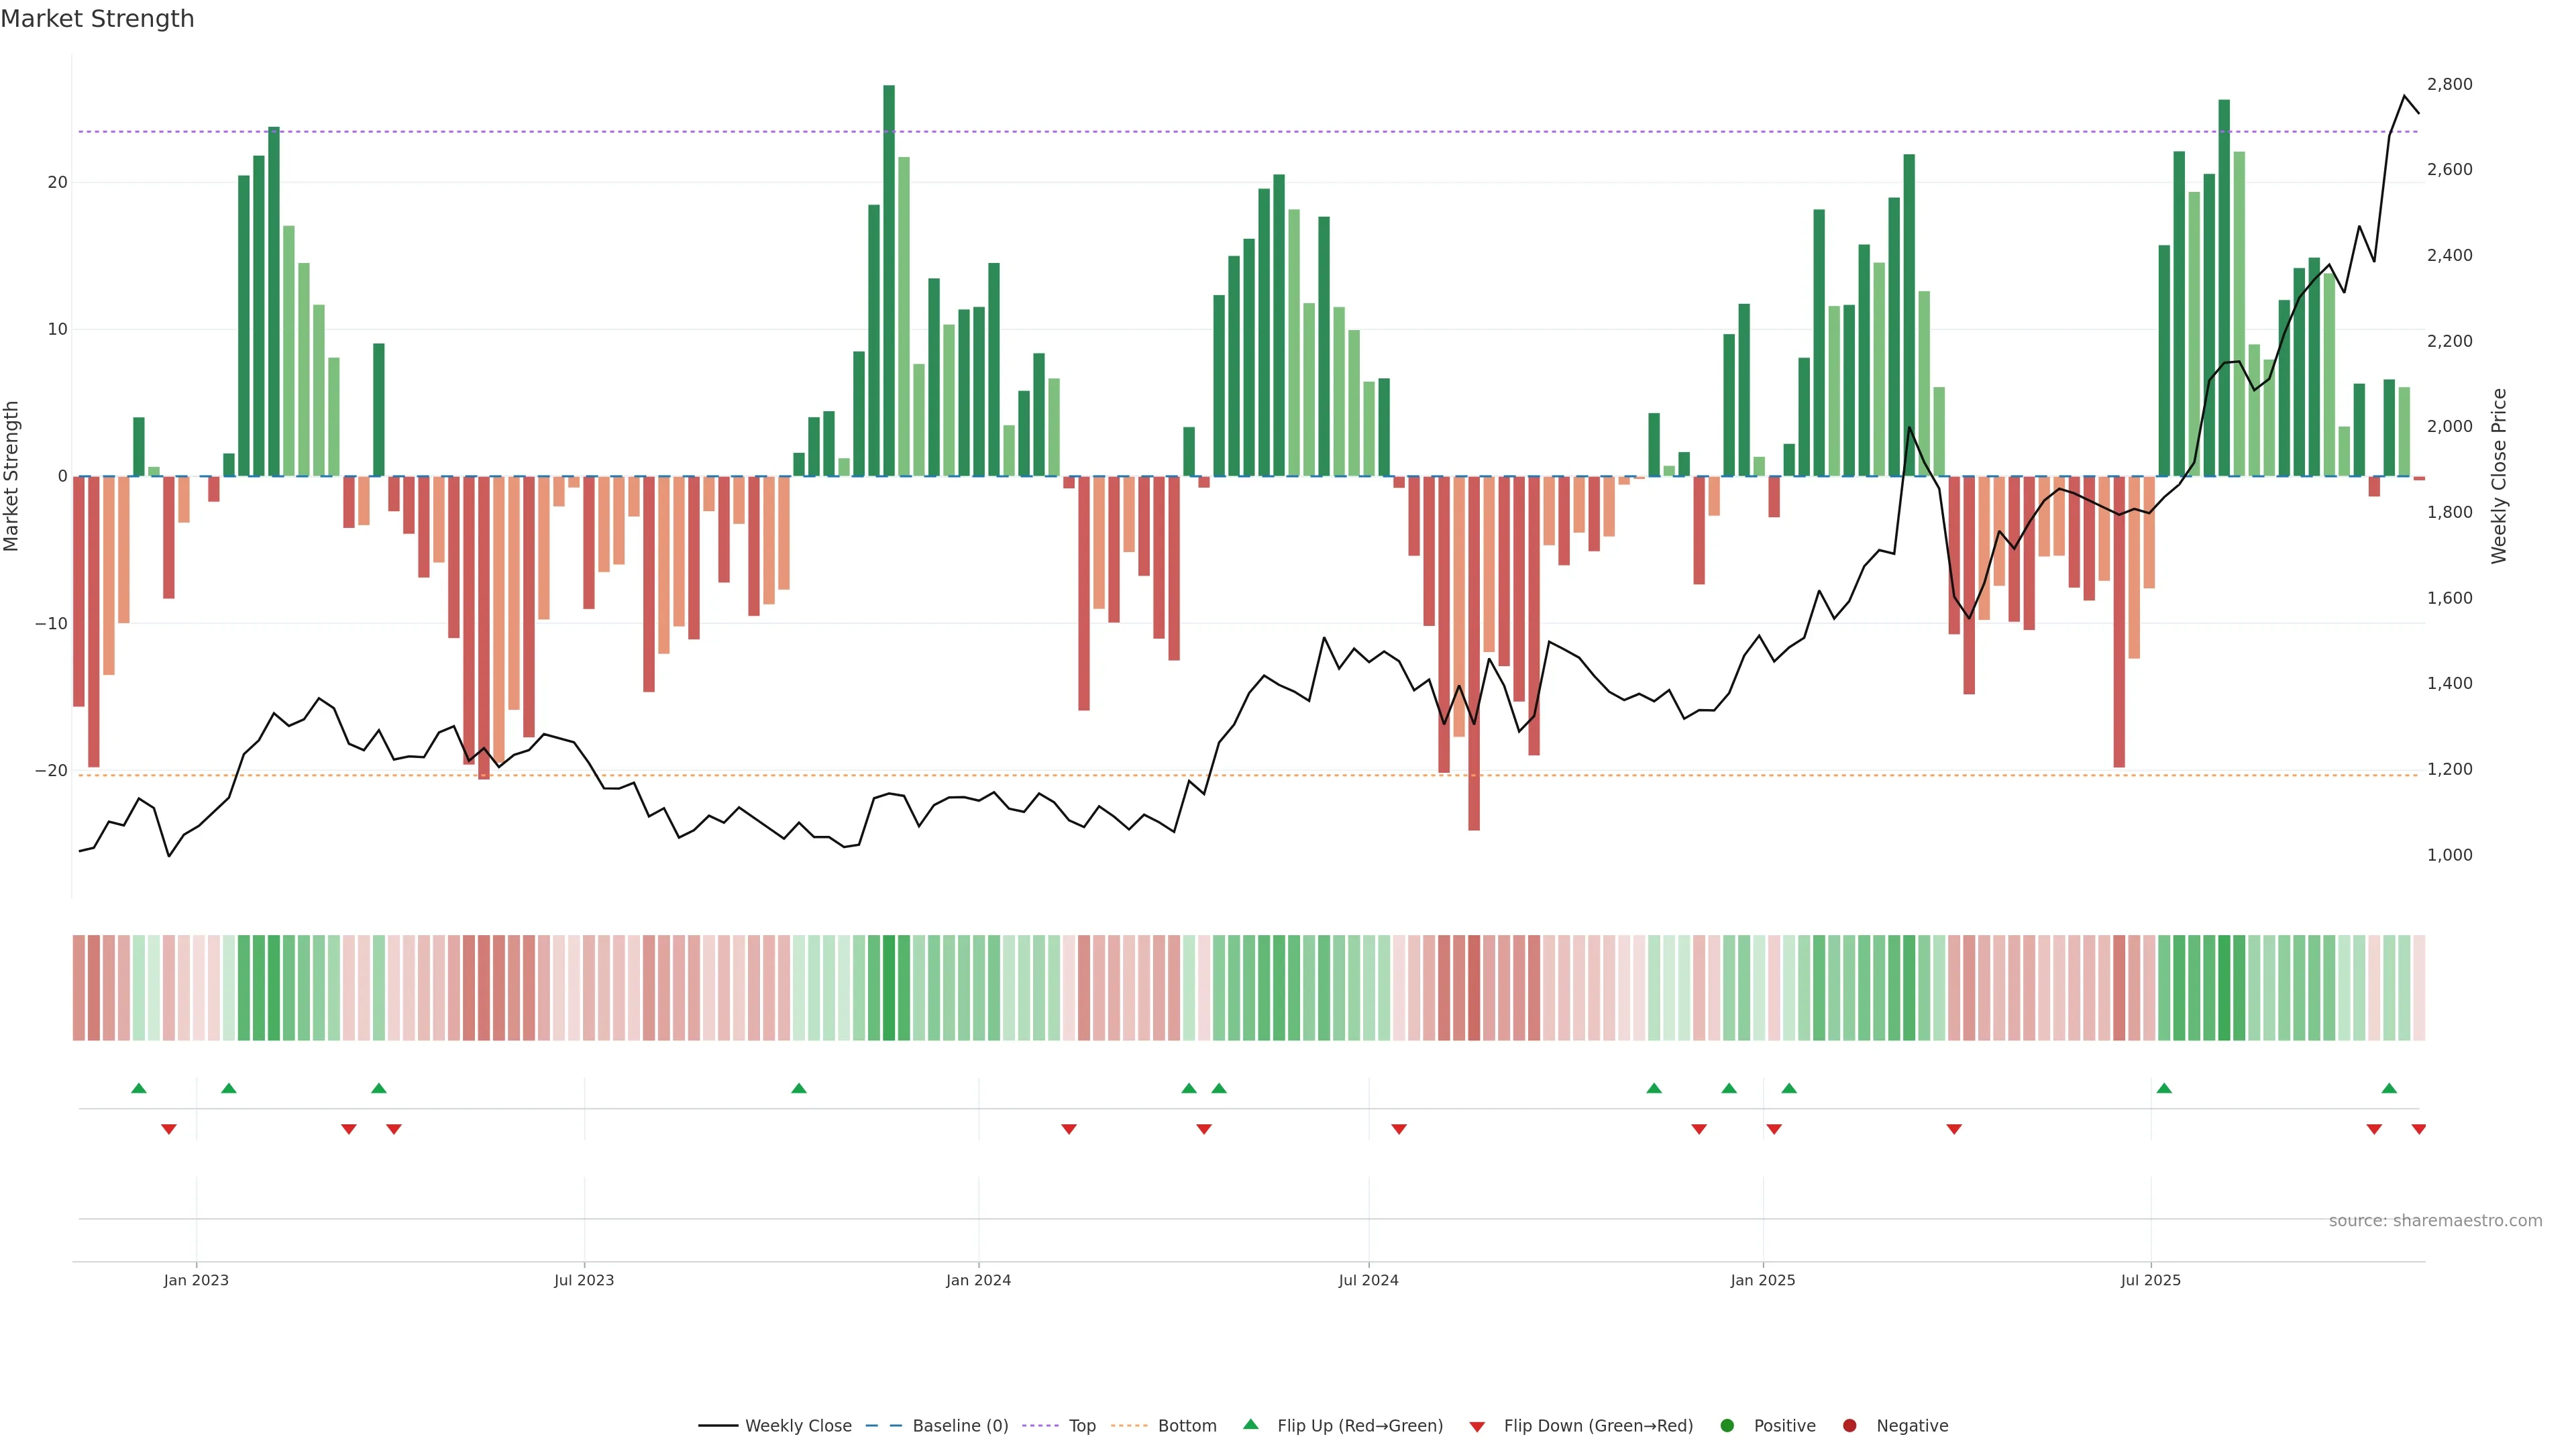Image resolution: width=2576 pixels, height=1449 pixels.
Task: Click the 2,800 label on price axis
Action: pos(2449,84)
